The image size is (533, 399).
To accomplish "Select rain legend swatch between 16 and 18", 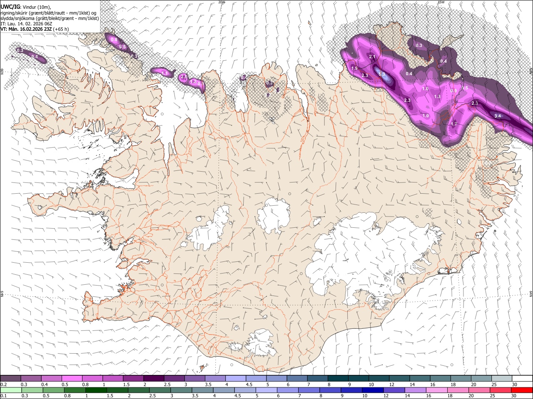I will (436, 390).
